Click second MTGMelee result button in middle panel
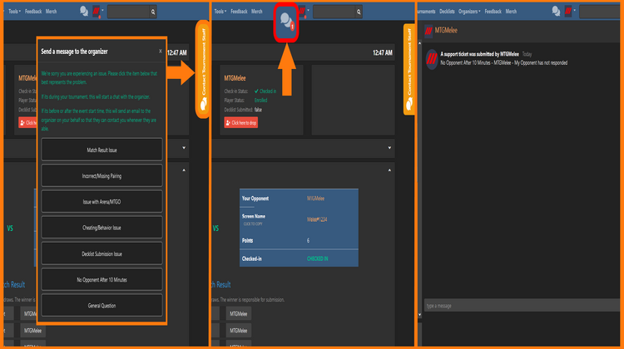 click(x=239, y=331)
